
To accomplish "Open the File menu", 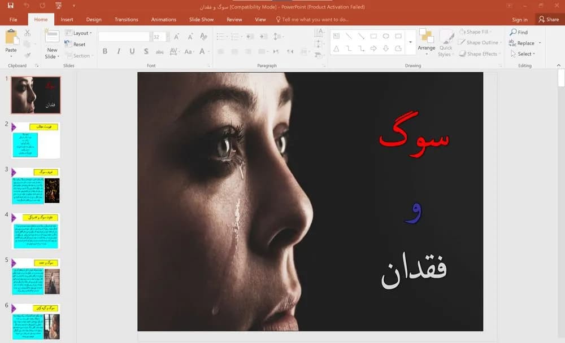I will coord(14,19).
